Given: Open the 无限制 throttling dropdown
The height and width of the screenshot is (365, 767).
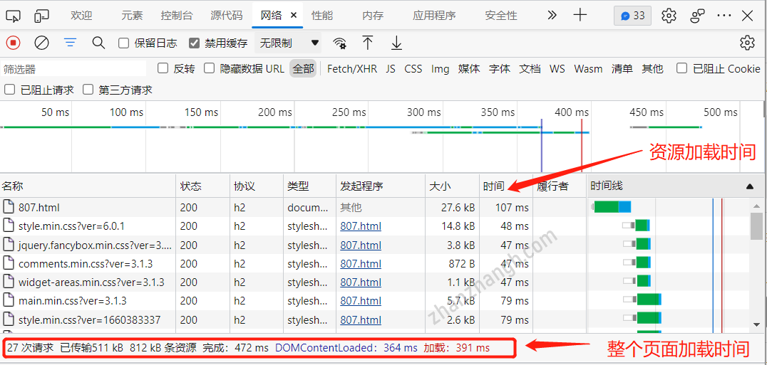Looking at the screenshot, I should (x=289, y=43).
